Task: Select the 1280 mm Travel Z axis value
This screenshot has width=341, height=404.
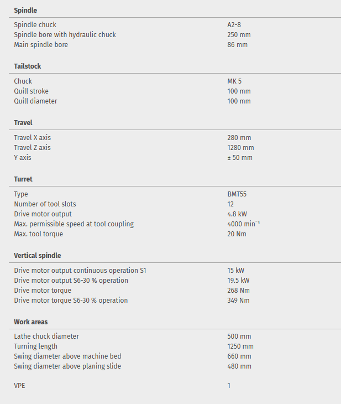Action: [x=240, y=148]
